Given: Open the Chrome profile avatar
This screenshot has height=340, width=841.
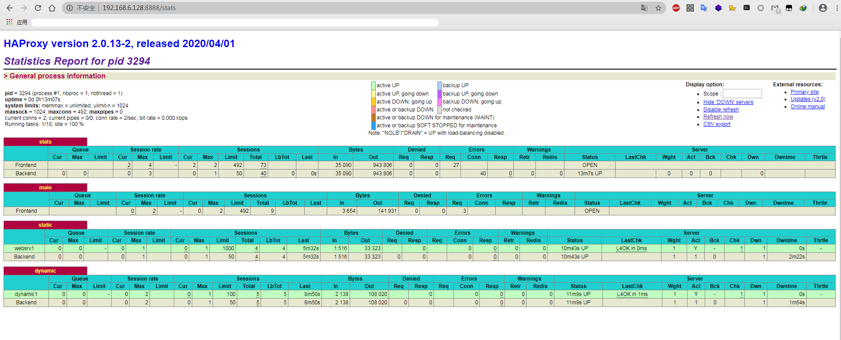Looking at the screenshot, I should (823, 8).
